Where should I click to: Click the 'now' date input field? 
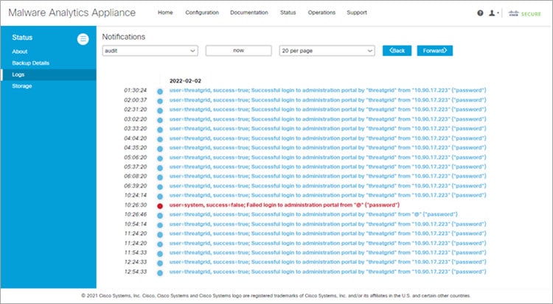[238, 51]
